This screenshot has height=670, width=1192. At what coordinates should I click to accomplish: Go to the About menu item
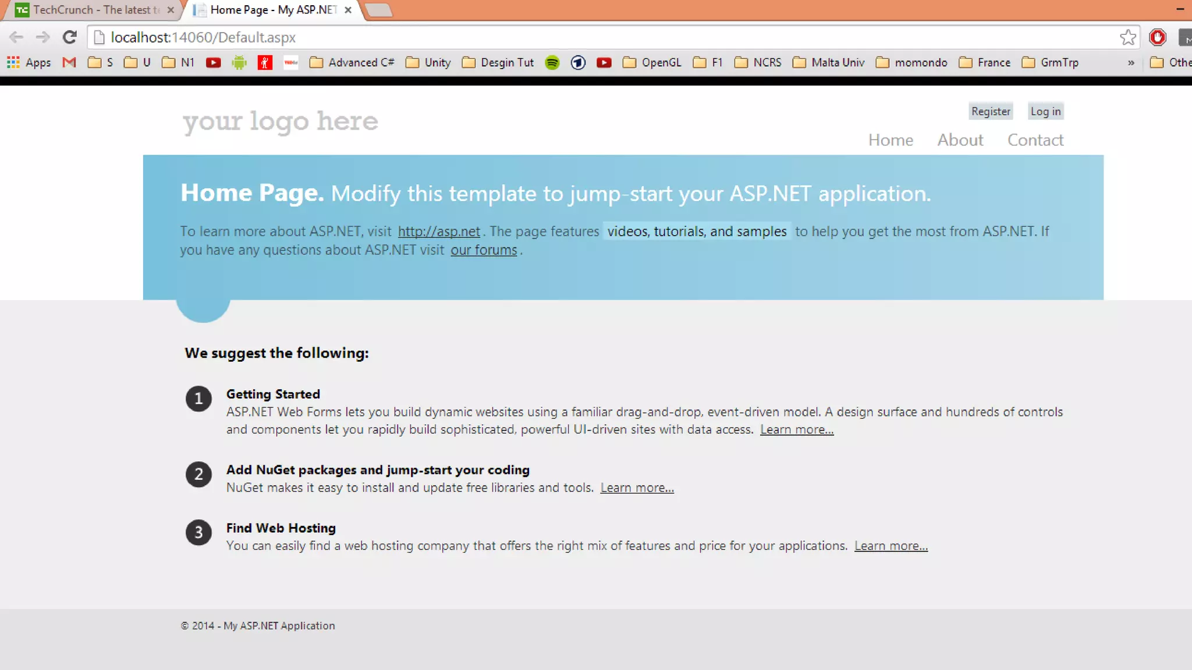[960, 140]
